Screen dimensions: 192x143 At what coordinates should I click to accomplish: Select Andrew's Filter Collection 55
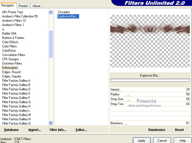tap(20, 16)
